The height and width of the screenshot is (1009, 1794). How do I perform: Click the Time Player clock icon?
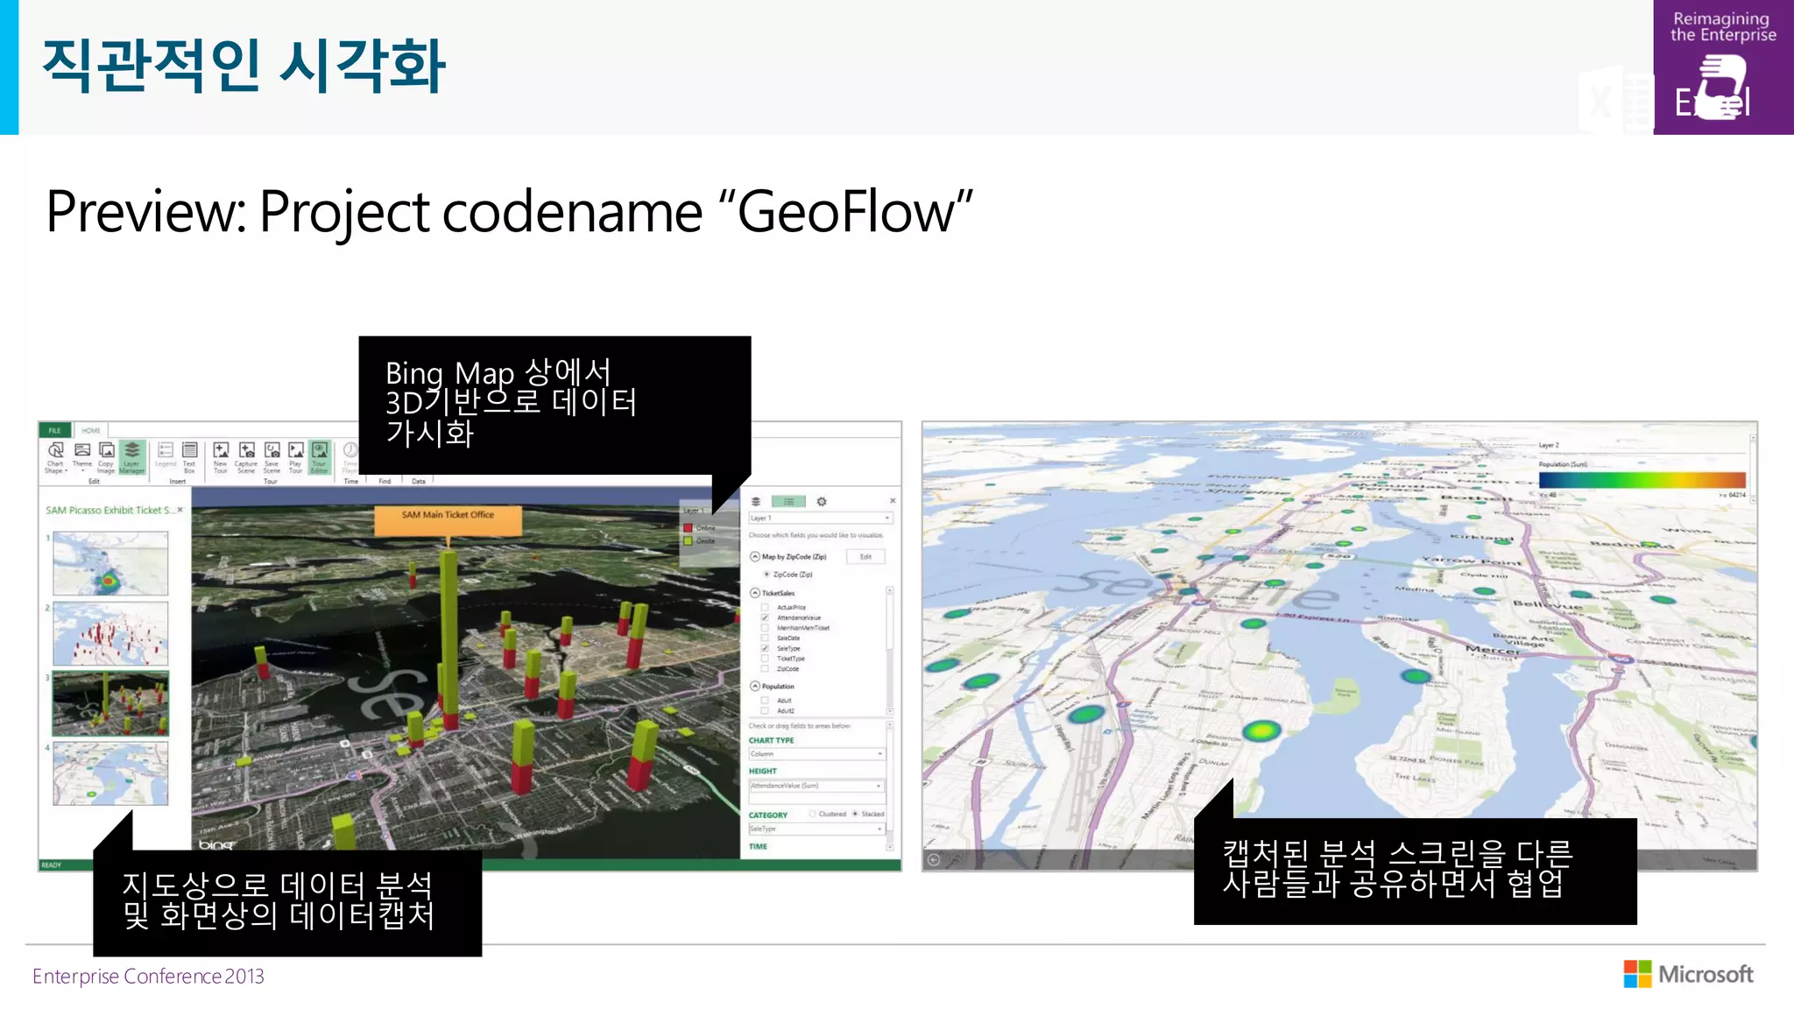[350, 450]
